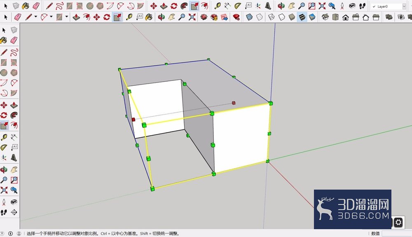Click the info circle icon in status bar

coord(11,233)
